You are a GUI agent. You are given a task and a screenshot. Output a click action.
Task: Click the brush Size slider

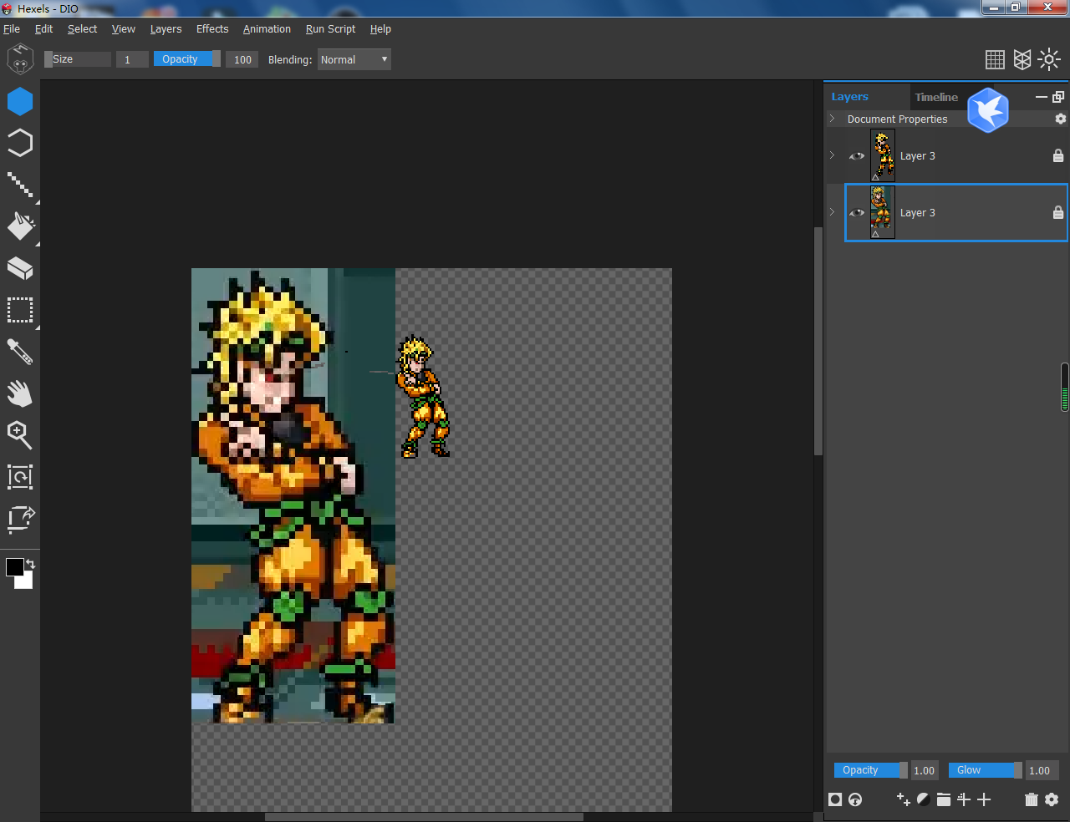click(x=78, y=59)
